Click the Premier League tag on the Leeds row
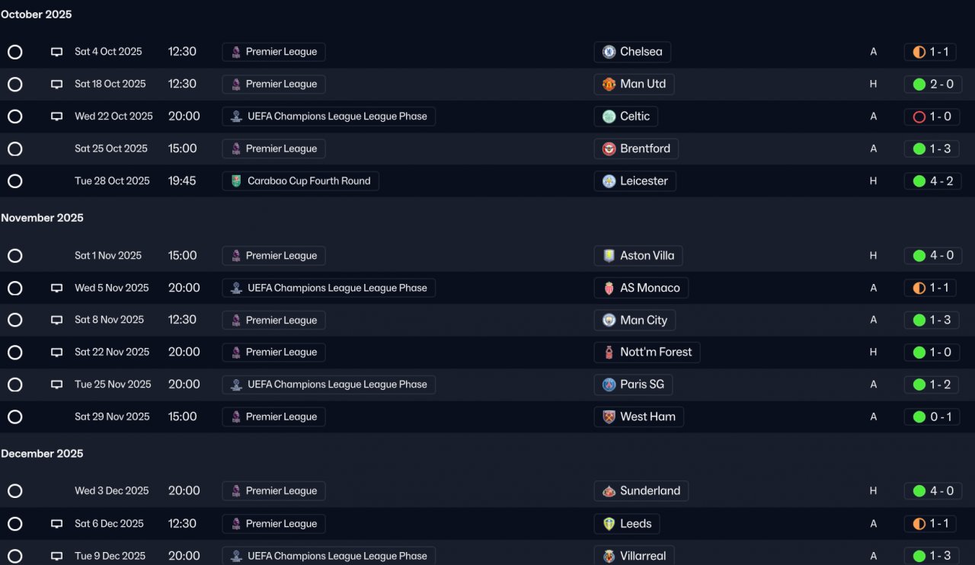This screenshot has width=975, height=565. click(x=273, y=524)
